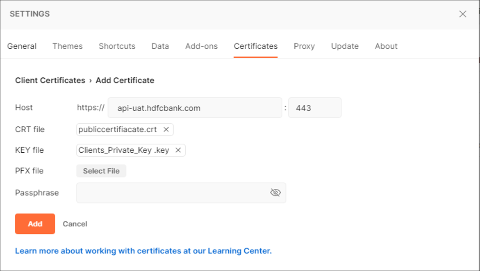Click into the Passphrase field
The image size is (480, 271).
(x=172, y=193)
